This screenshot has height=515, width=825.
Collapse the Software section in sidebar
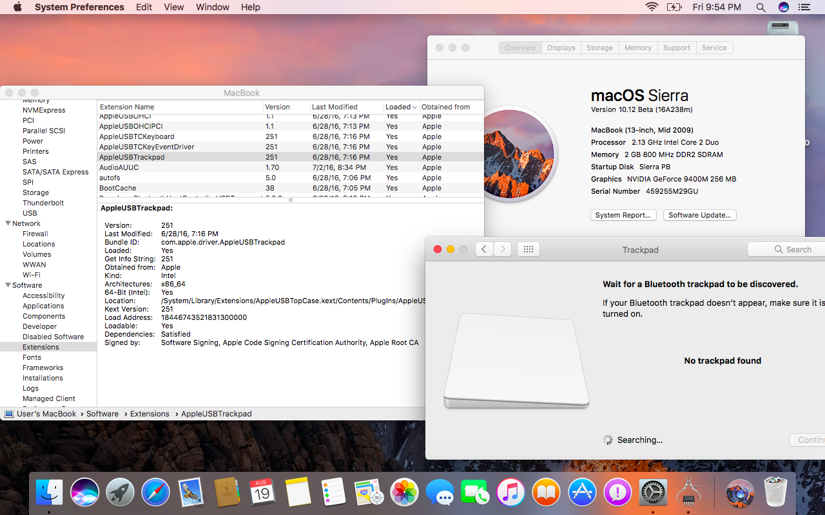click(x=8, y=285)
